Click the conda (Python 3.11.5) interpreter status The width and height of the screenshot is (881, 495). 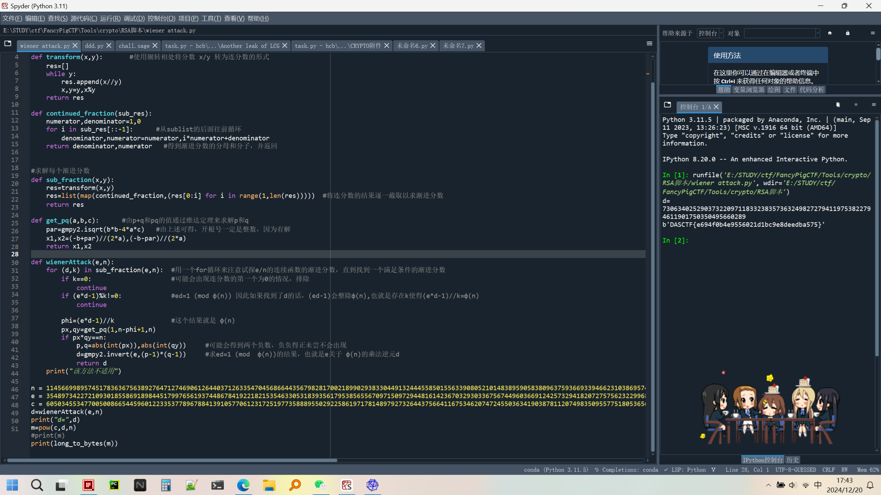556,470
